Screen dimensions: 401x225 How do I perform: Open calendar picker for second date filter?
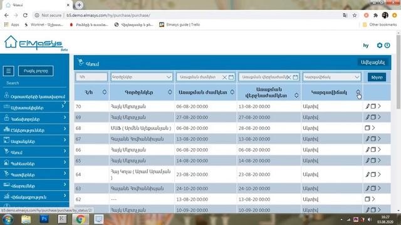pos(295,77)
